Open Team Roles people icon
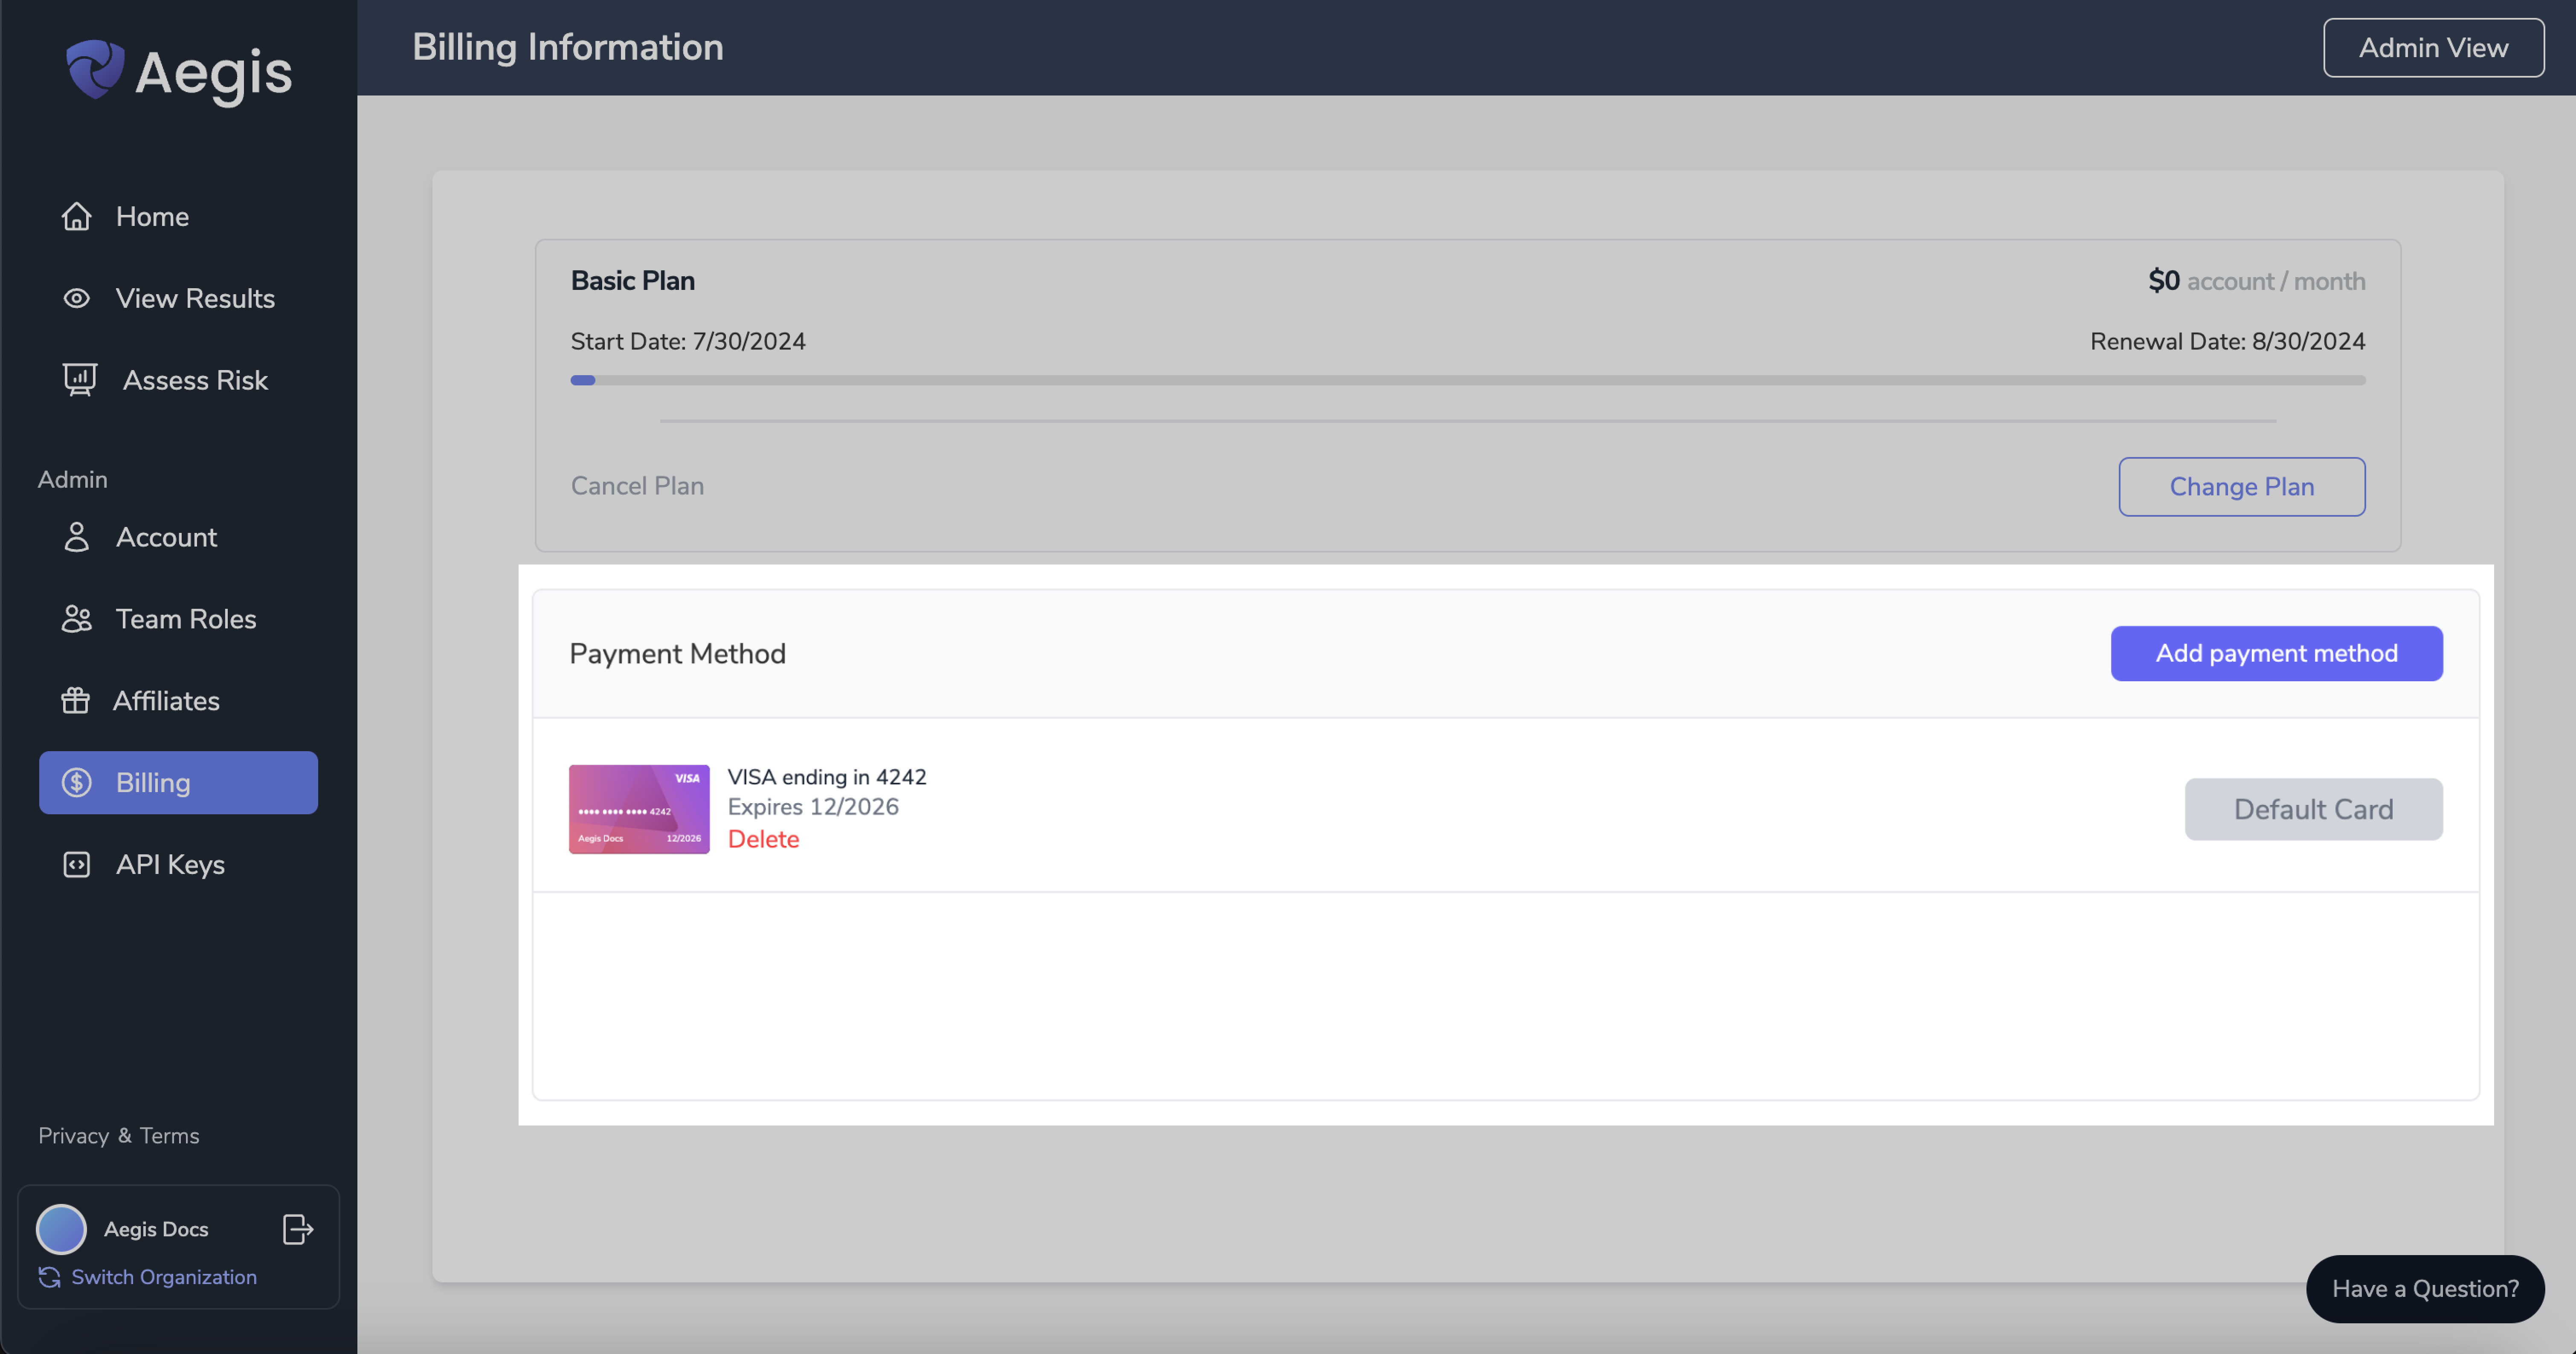2576x1354 pixels. [75, 618]
